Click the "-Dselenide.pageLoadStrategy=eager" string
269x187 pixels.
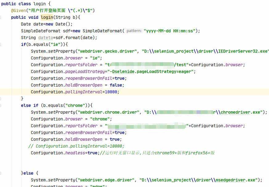[150, 71]
